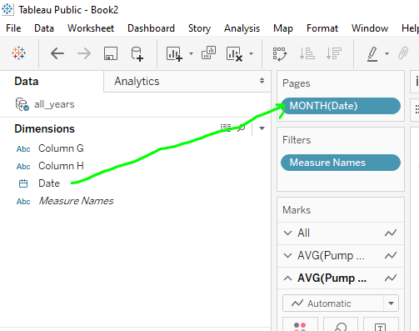
Task: Click the Highlight pen icon
Action: (x=372, y=54)
